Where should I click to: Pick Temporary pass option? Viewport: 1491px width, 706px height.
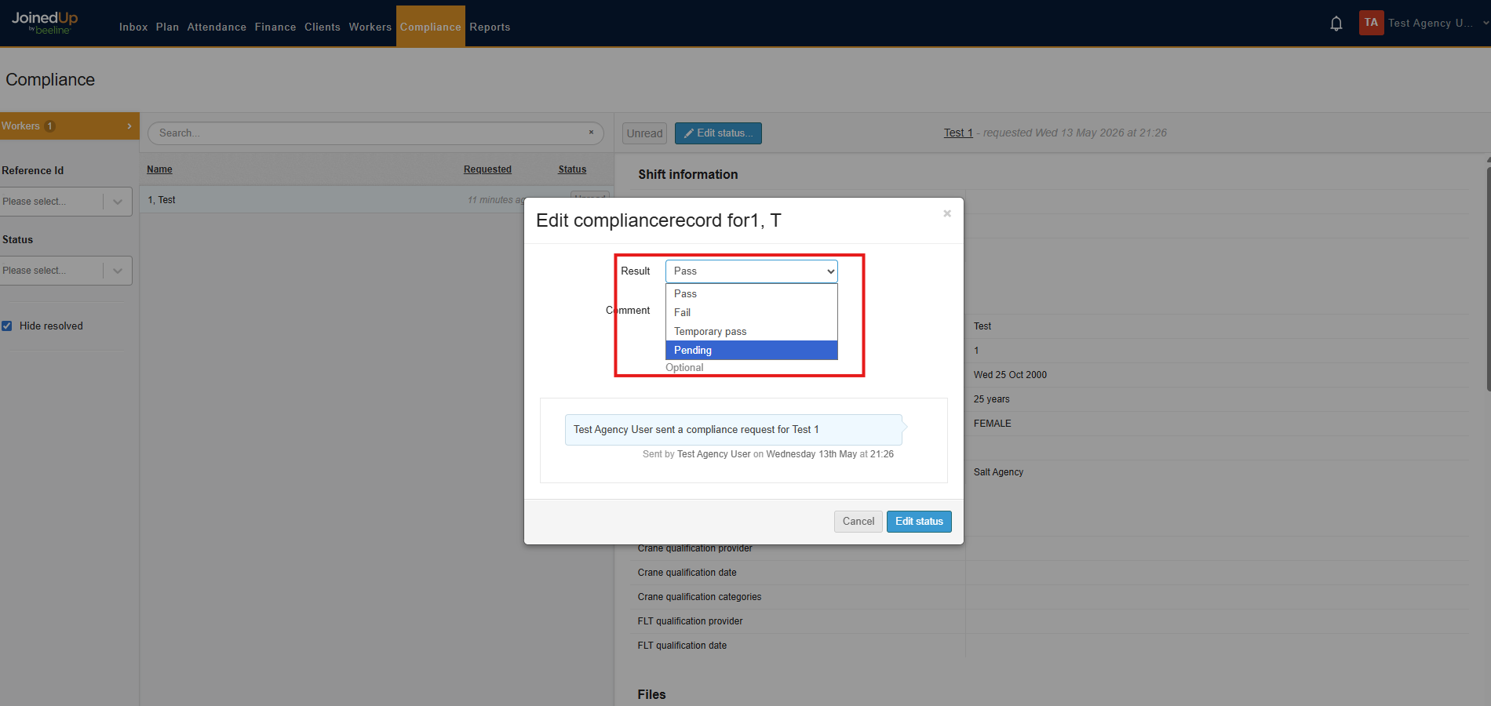752,331
